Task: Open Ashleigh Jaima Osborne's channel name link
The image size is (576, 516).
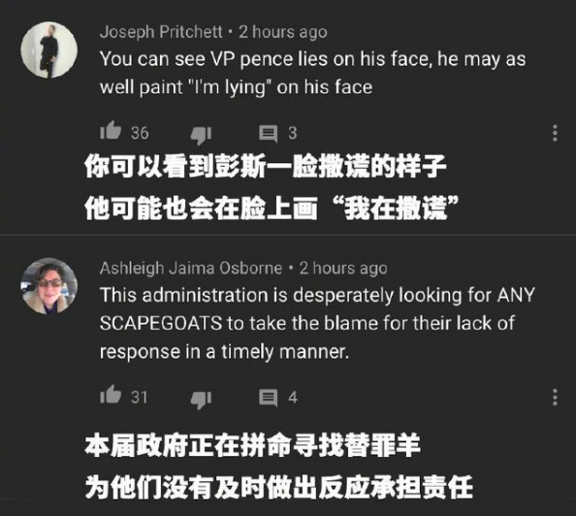Action: (x=191, y=269)
